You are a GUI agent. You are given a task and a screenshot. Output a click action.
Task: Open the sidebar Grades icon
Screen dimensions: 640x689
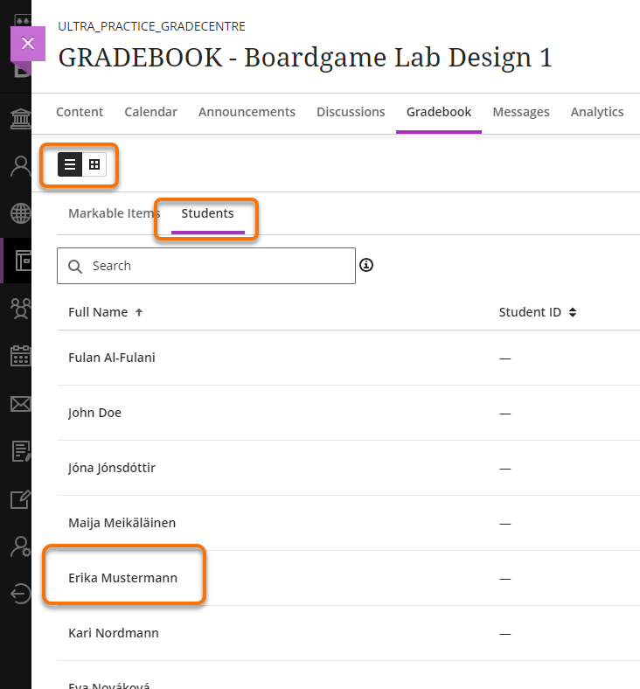[x=19, y=451]
